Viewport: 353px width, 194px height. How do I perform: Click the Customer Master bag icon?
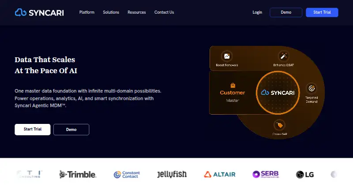click(x=233, y=85)
